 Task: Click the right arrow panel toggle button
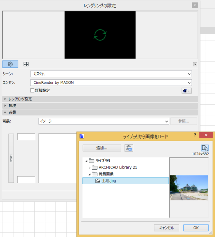(195, 64)
